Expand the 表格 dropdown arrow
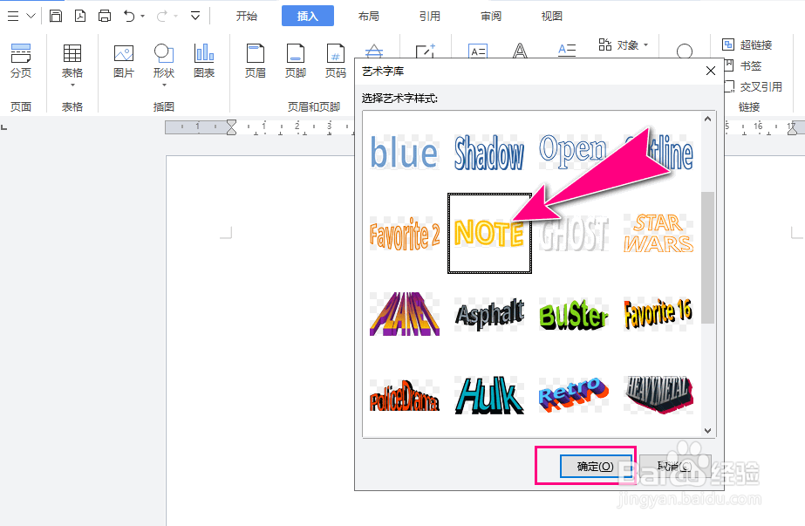 [x=72, y=85]
